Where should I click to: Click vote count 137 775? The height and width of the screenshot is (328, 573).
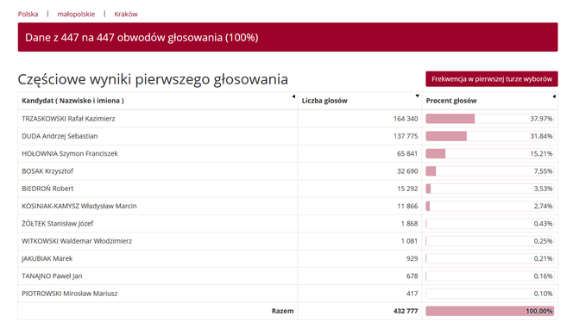[x=406, y=136]
